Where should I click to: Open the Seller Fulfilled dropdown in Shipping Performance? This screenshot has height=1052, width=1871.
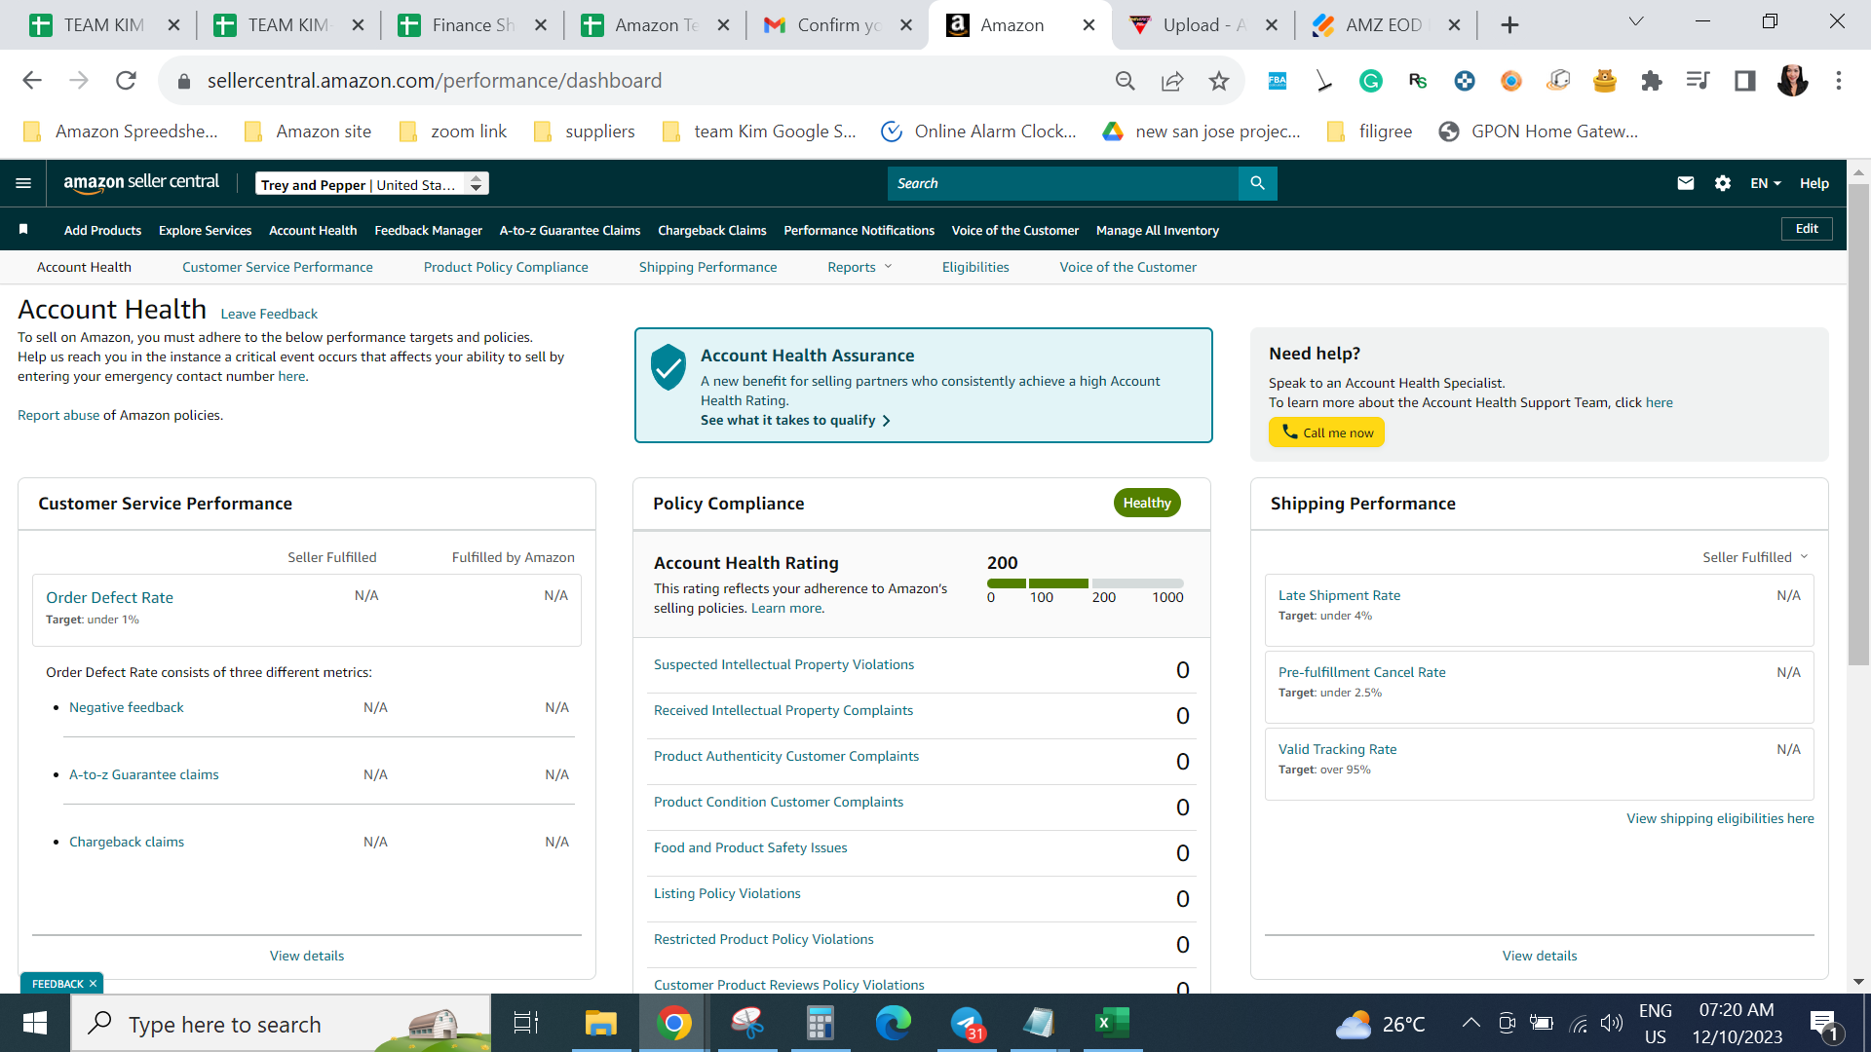coord(1755,557)
